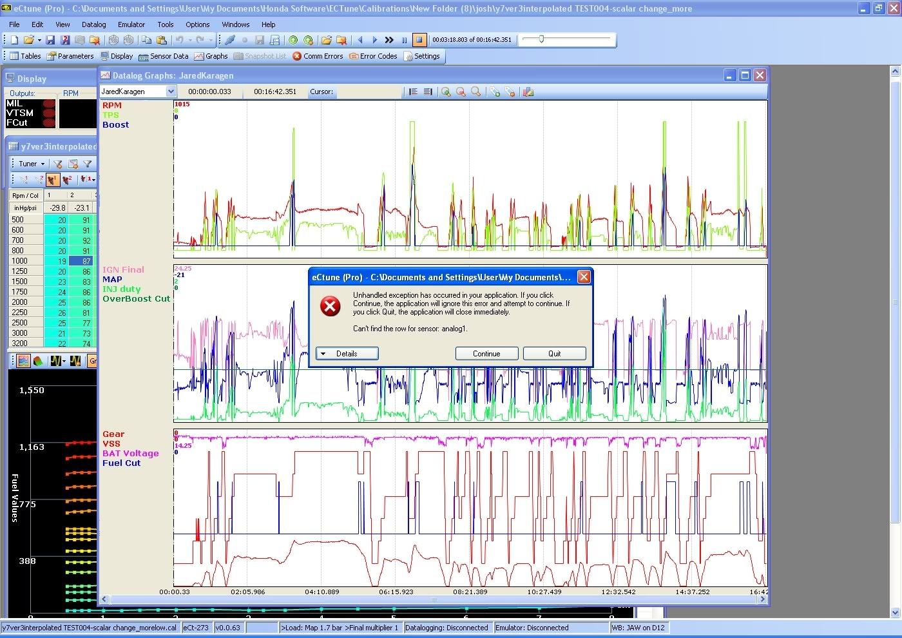Expand the JaredKaragen graph template dropdown
The width and height of the screenshot is (902, 638).
click(x=171, y=92)
